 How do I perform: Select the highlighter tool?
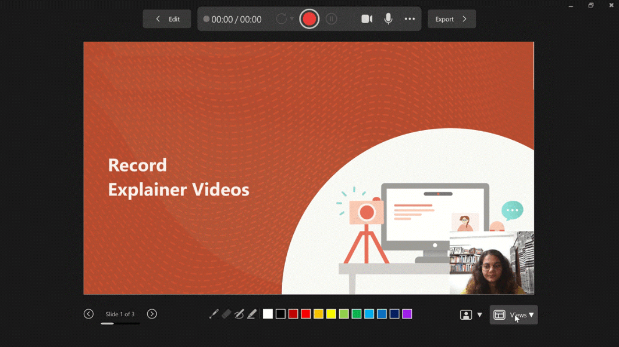point(251,314)
